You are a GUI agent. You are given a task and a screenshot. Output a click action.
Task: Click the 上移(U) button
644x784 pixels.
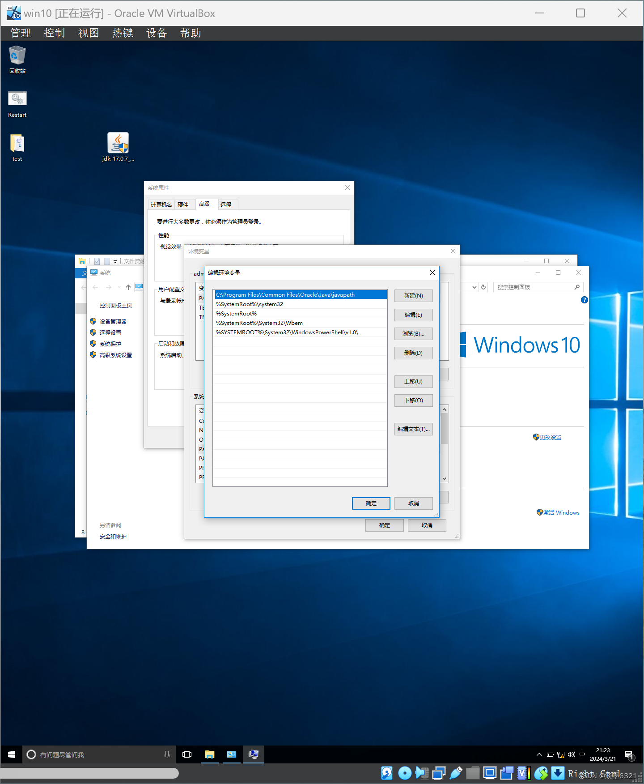(x=413, y=382)
